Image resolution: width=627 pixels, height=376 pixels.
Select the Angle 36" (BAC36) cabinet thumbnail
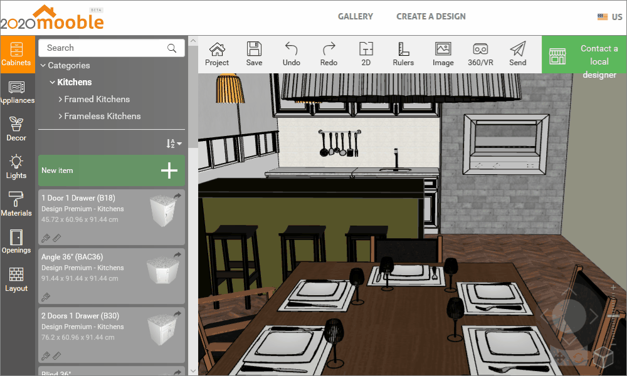[163, 271]
